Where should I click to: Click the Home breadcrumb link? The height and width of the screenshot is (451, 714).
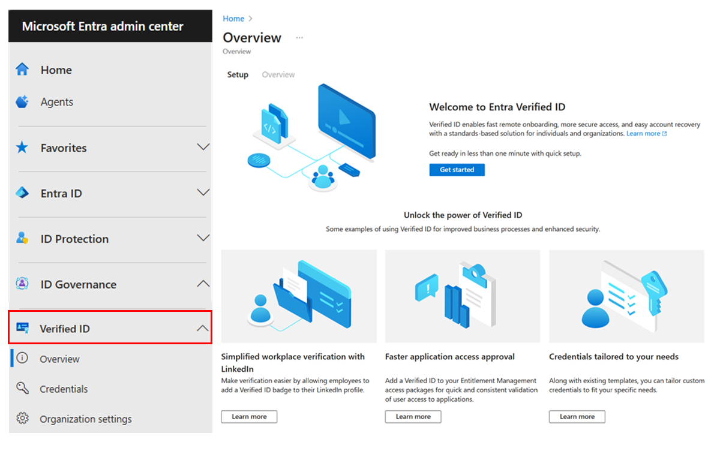click(233, 19)
